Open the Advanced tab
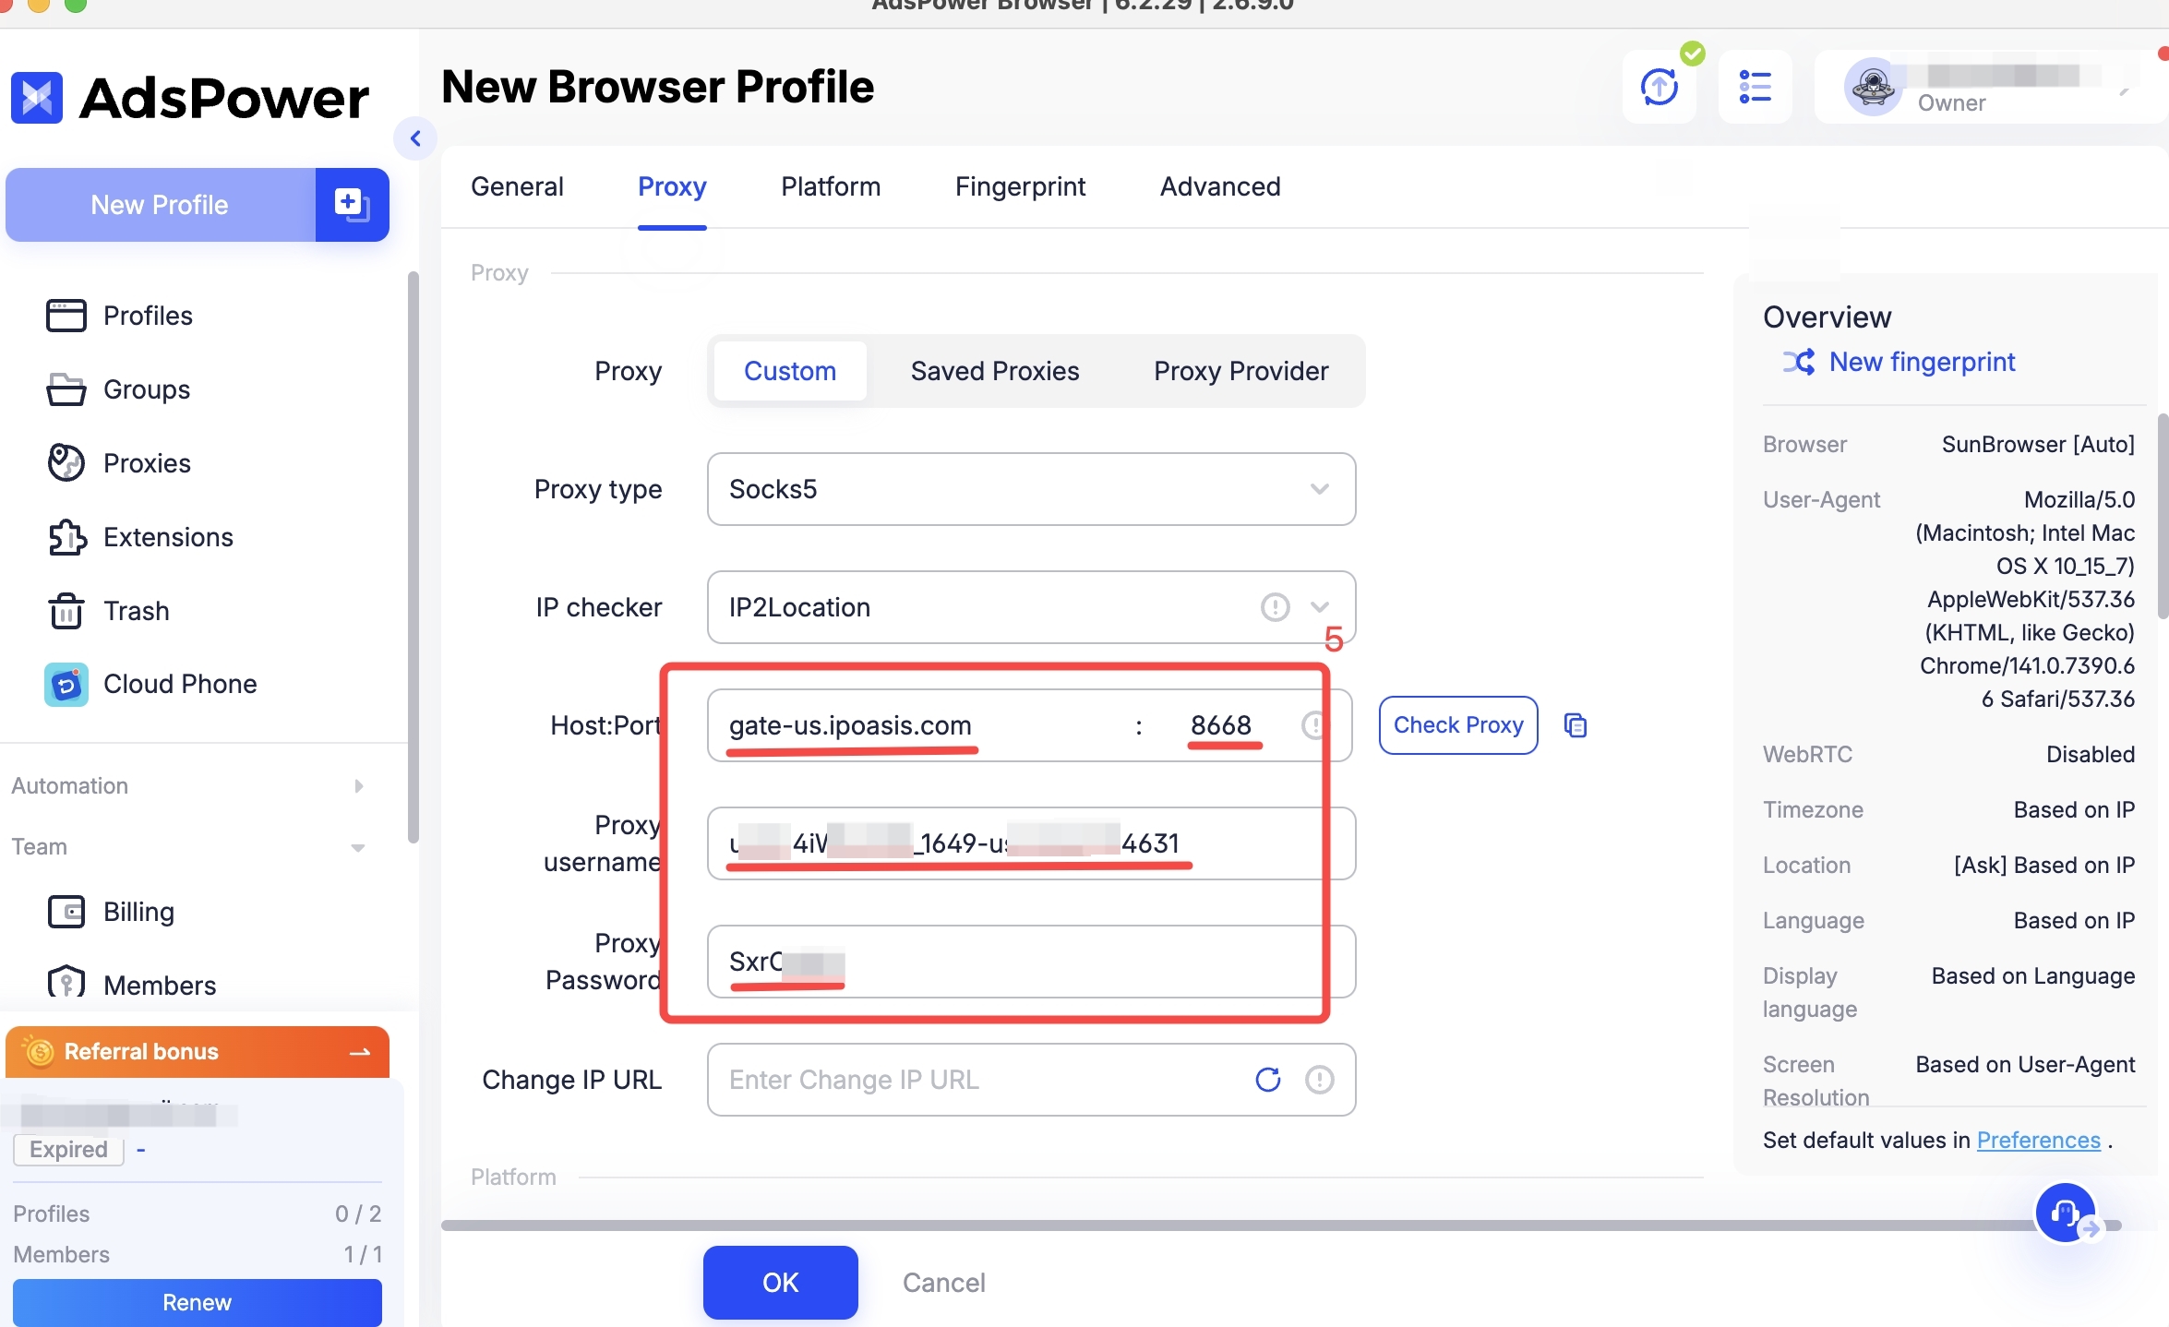The height and width of the screenshot is (1327, 2169). click(1219, 186)
